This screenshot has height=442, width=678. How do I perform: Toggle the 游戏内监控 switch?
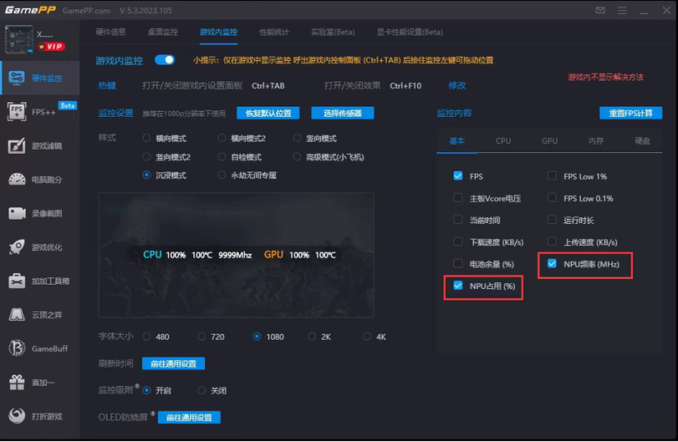(165, 59)
